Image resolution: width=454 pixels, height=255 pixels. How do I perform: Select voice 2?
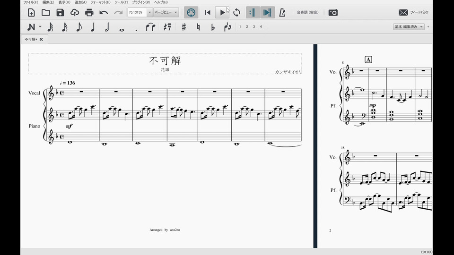point(247,26)
